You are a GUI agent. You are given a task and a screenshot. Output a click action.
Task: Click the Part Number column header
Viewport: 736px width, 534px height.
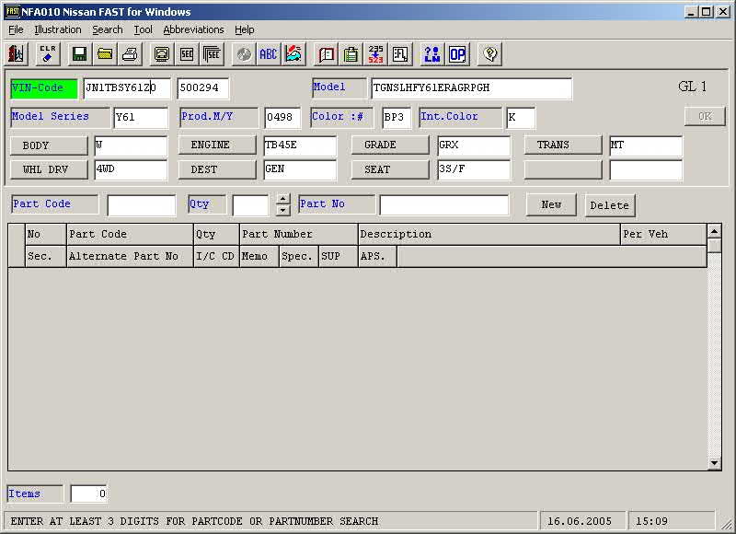tap(299, 235)
